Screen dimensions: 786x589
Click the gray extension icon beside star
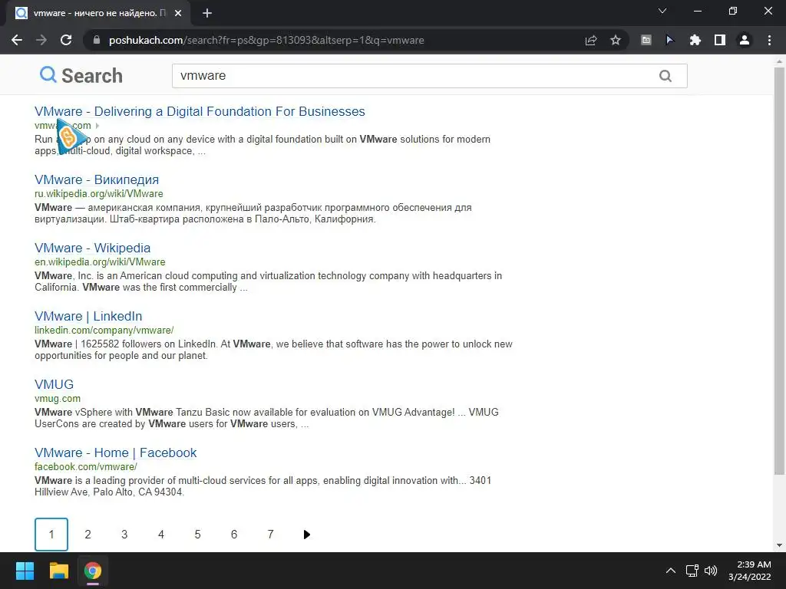point(646,40)
